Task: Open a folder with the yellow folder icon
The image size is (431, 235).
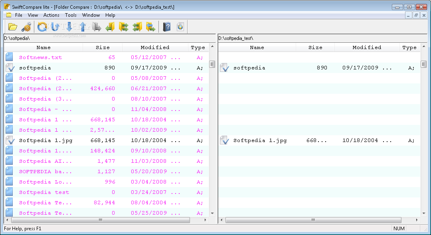Action: point(13,27)
